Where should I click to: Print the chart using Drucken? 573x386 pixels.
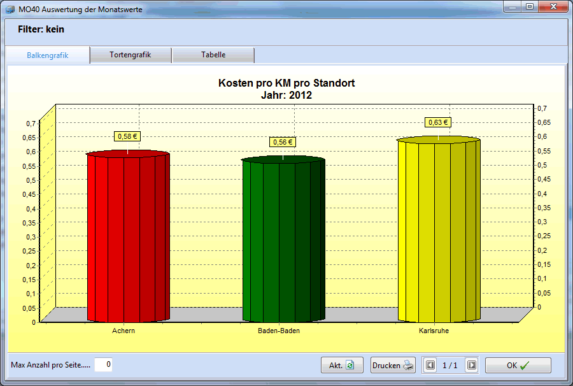[393, 365]
